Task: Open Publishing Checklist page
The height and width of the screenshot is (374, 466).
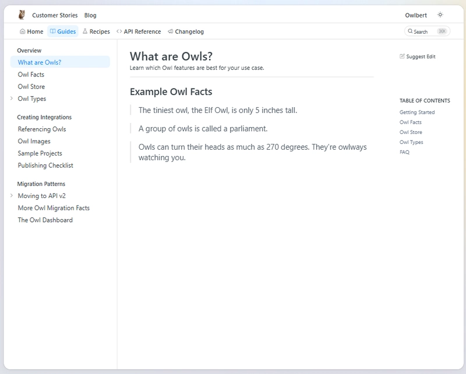Action: point(45,165)
